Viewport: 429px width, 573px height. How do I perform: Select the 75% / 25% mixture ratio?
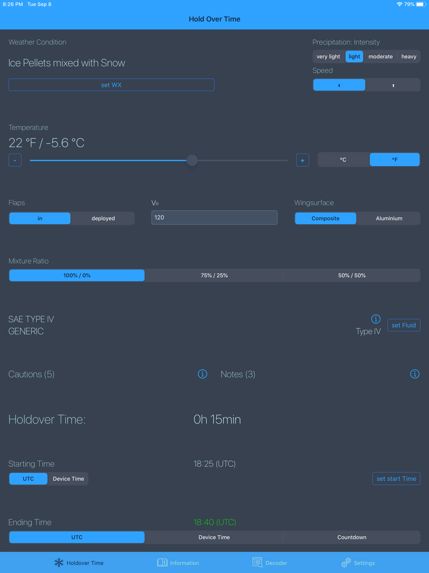pos(214,275)
